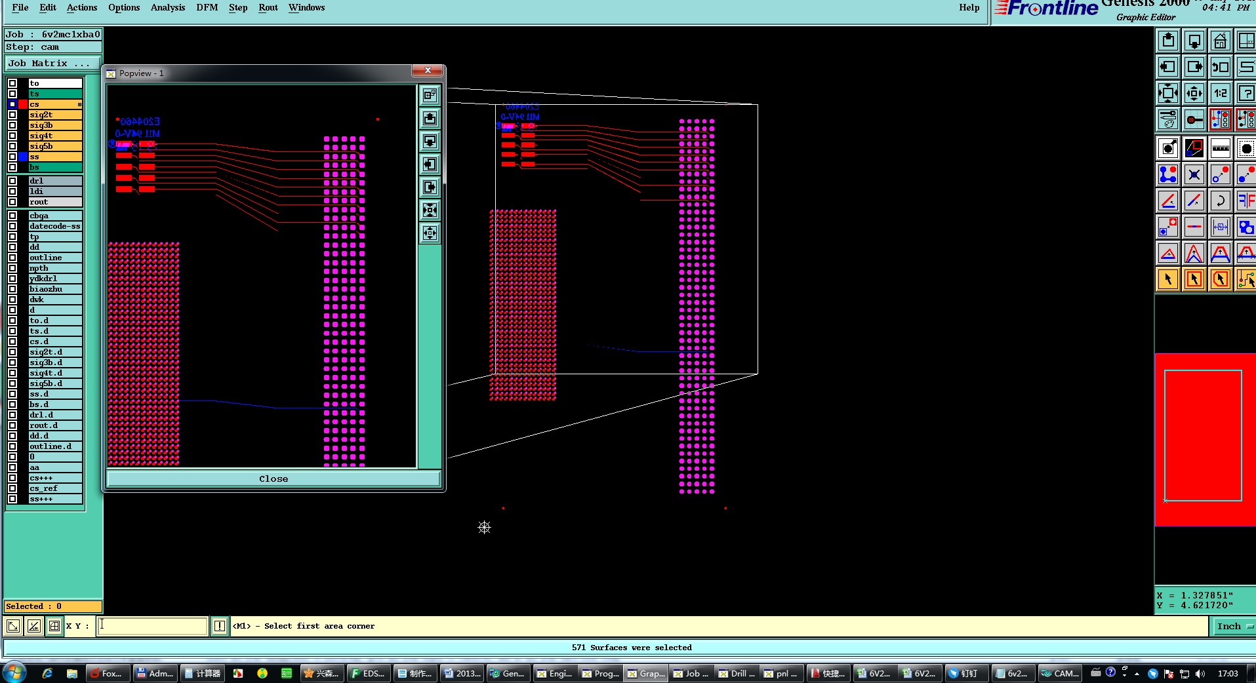Toggle the 'cbga' layer display checkbox
The image size is (1256, 683).
[x=12, y=216]
